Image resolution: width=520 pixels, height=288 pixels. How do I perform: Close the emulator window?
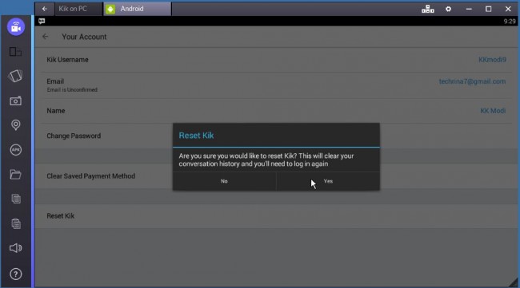tap(508, 9)
